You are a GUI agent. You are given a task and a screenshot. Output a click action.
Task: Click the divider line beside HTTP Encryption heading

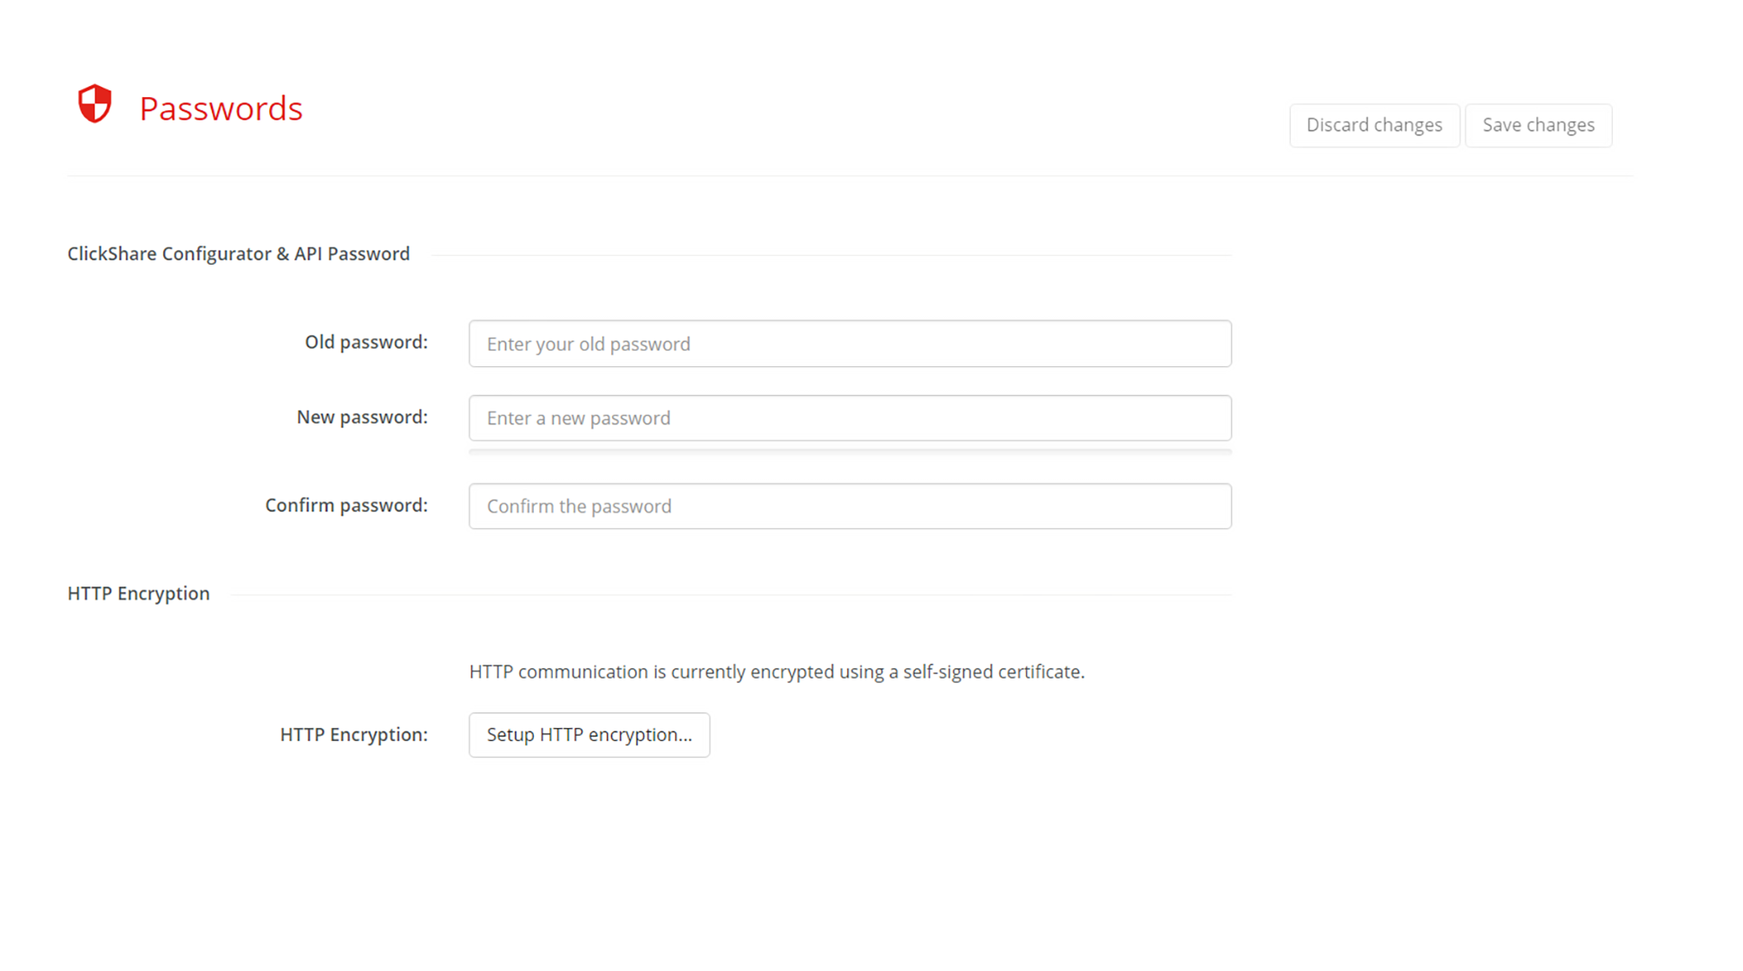[x=732, y=595]
